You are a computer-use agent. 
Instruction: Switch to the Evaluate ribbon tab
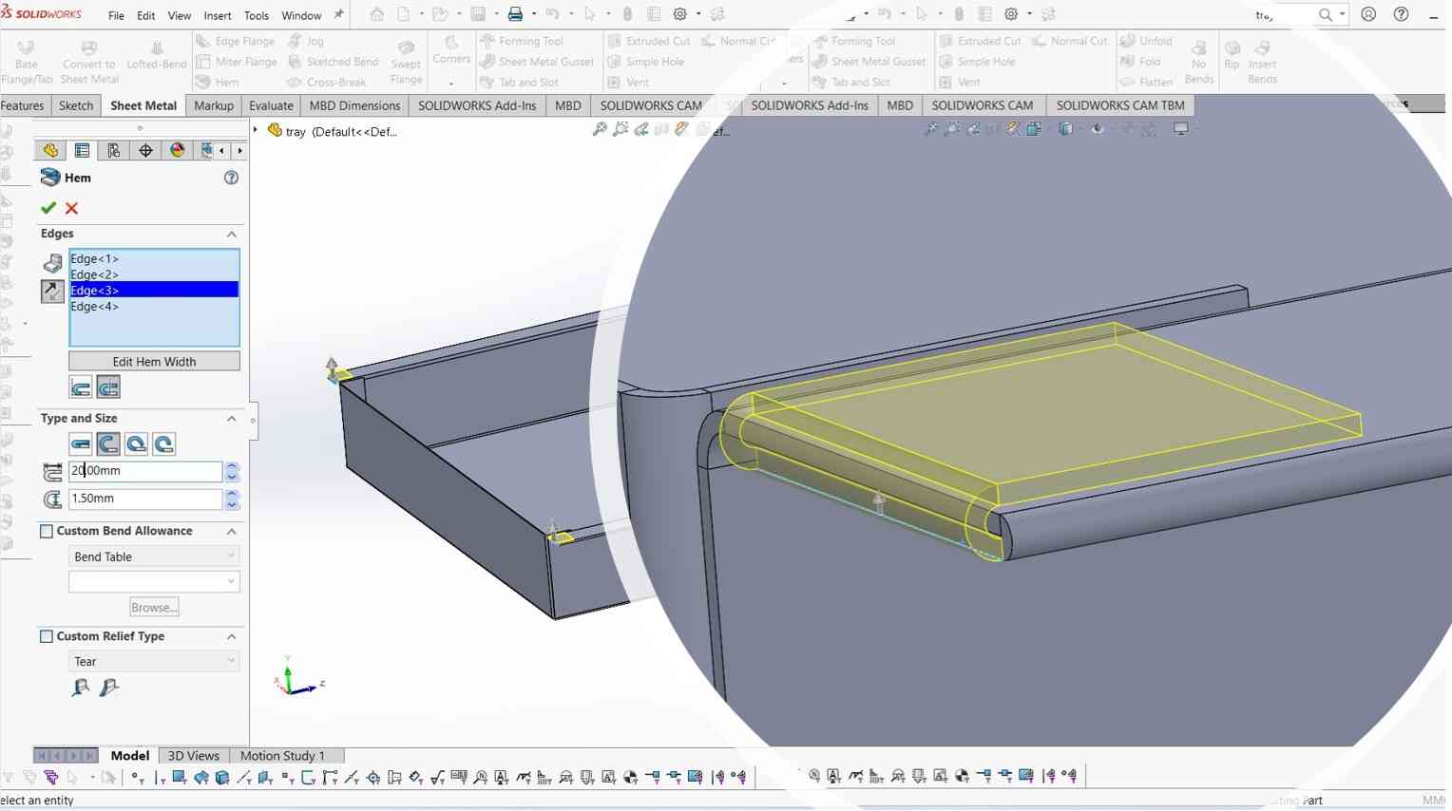coord(271,105)
